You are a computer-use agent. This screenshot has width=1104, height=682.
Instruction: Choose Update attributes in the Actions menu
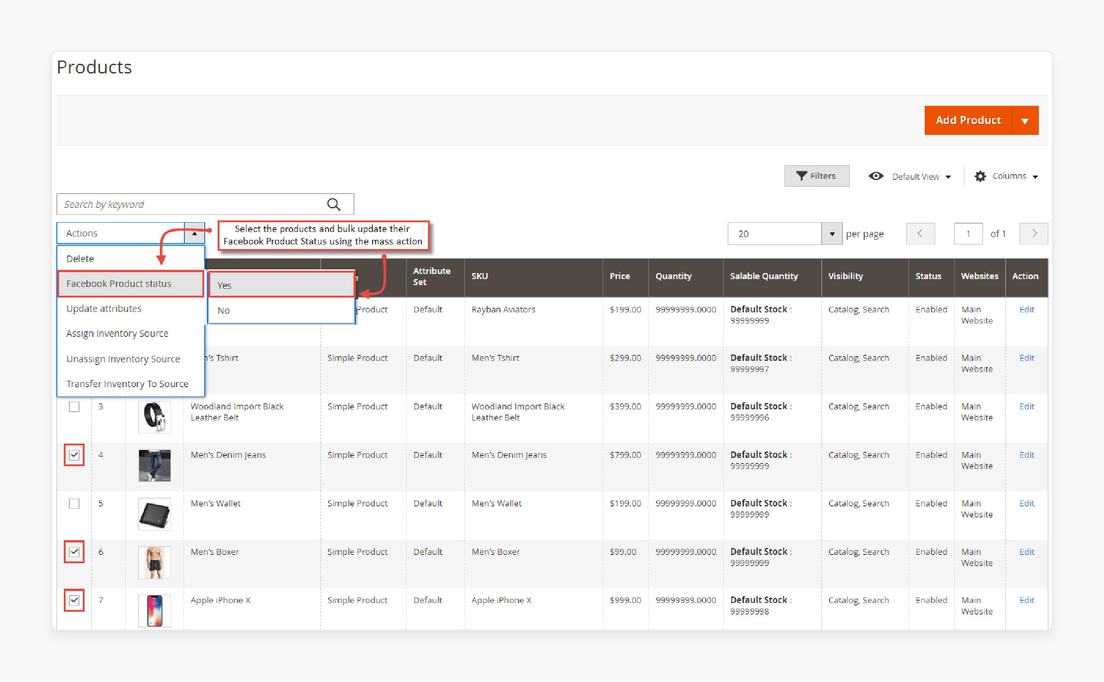[104, 309]
